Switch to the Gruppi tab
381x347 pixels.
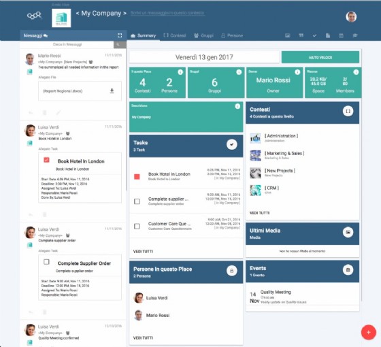coord(203,35)
